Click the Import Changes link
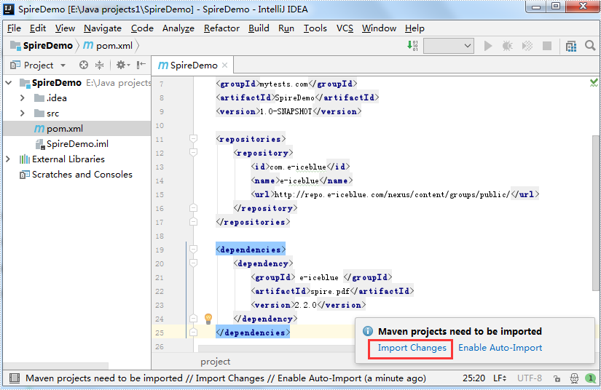The image size is (601, 390). click(x=412, y=348)
